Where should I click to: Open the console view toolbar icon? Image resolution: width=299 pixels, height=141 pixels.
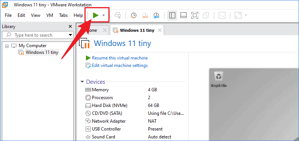point(222,15)
